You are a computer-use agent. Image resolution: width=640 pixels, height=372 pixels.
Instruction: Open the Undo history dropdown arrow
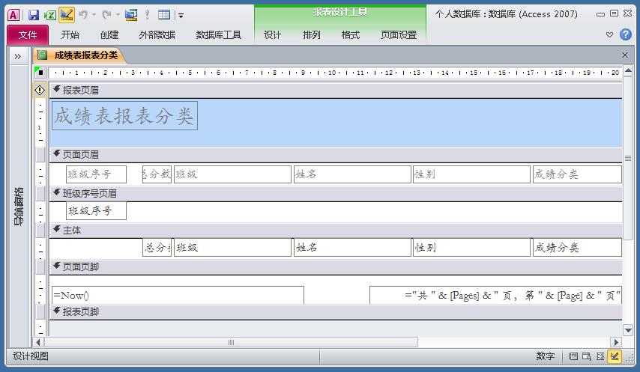click(x=94, y=15)
